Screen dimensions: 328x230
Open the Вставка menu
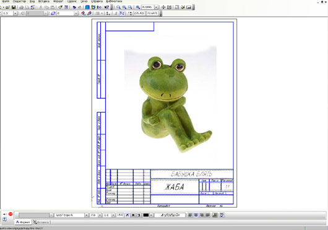[43, 1]
